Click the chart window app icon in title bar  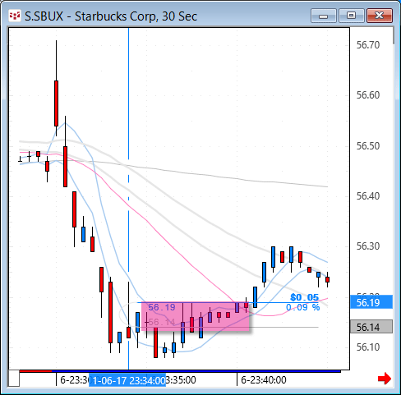click(14, 16)
